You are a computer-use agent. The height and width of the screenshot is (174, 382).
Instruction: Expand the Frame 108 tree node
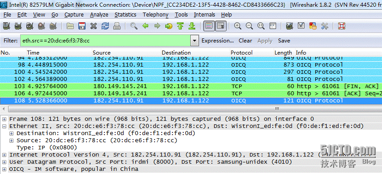point(4,119)
